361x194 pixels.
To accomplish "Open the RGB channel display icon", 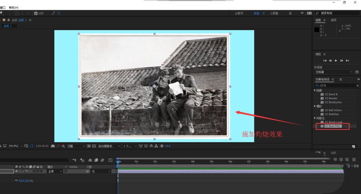I will pos(63,146).
